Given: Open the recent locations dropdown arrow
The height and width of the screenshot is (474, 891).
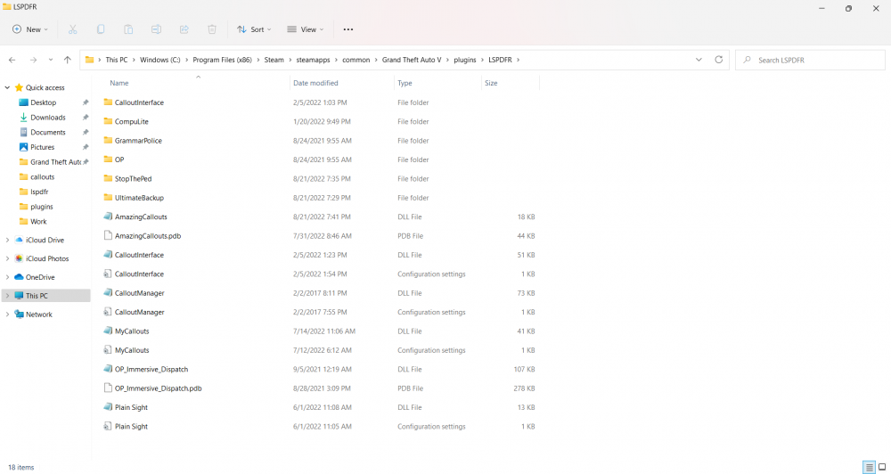Looking at the screenshot, I should click(51, 60).
